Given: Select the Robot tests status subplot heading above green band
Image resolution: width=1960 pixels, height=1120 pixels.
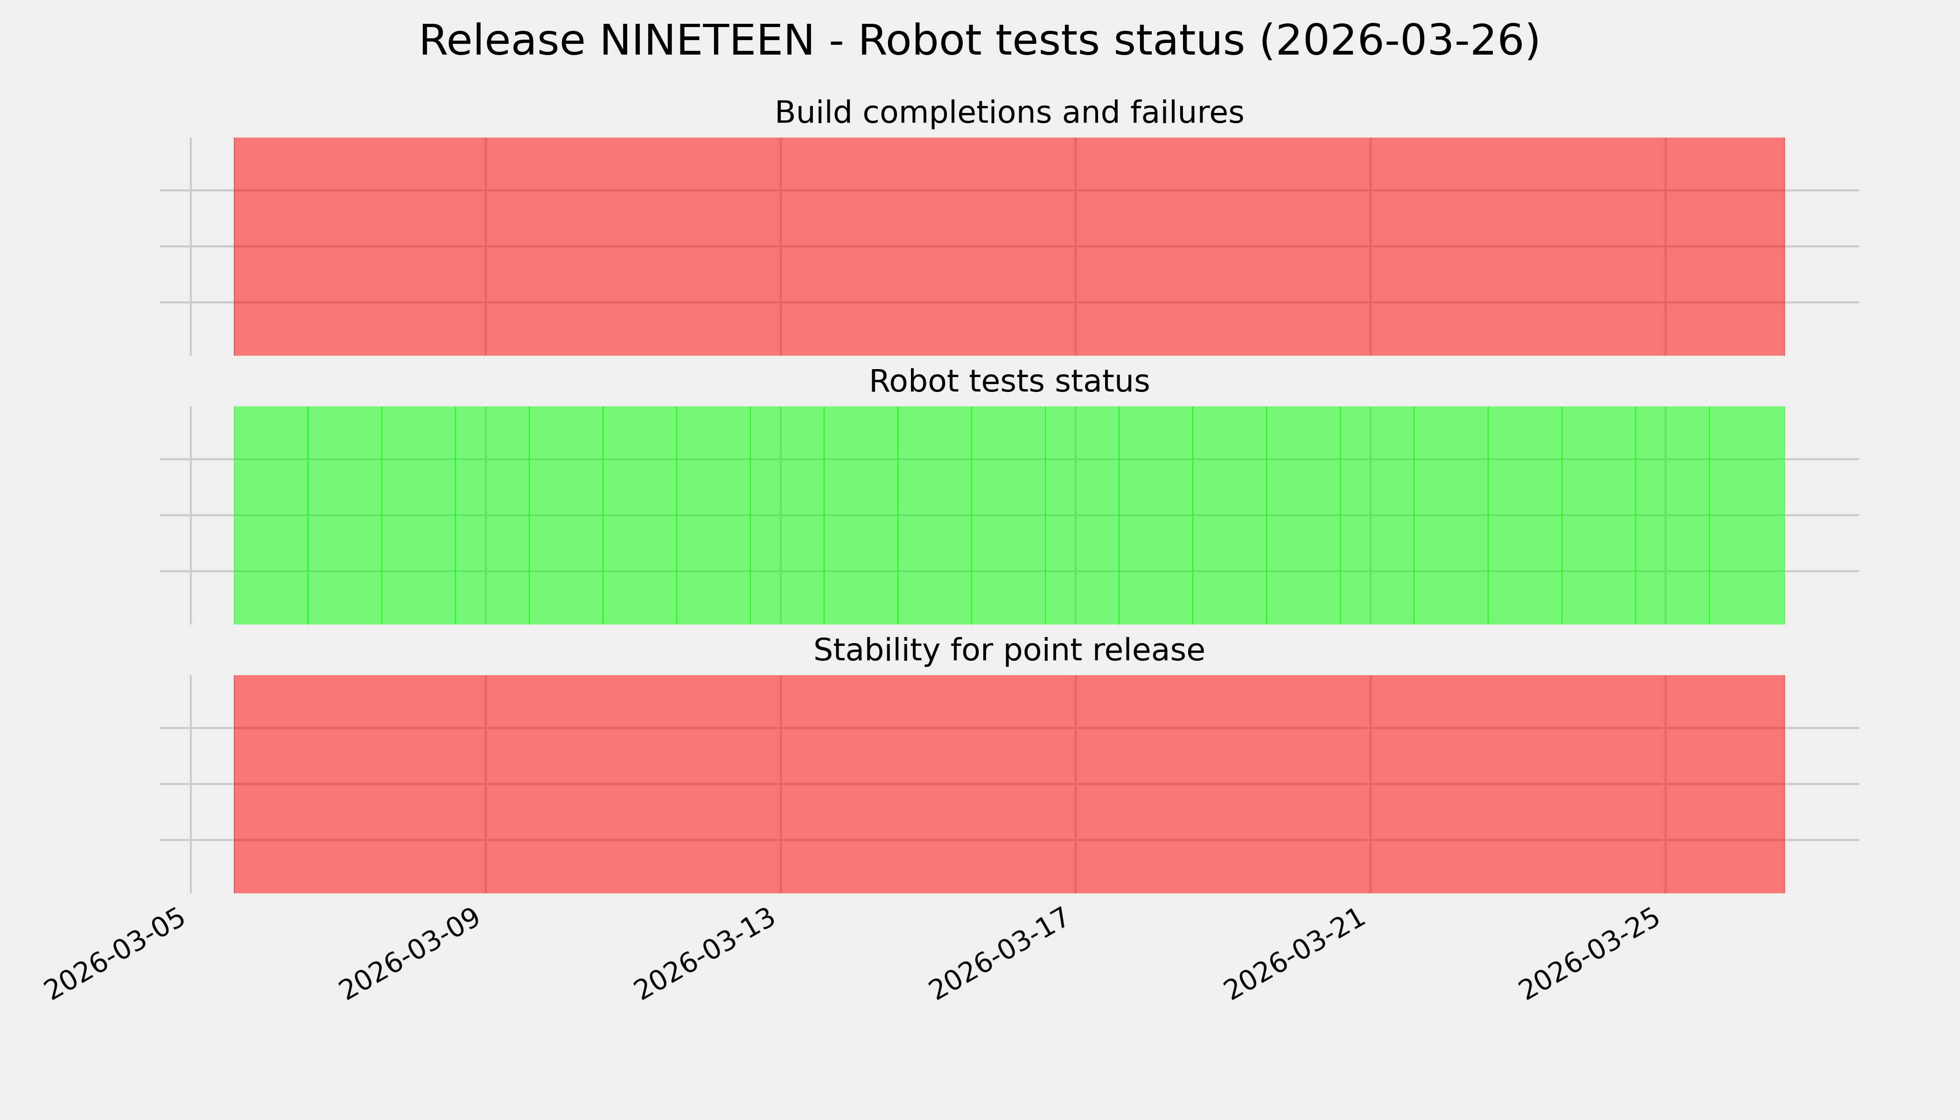Looking at the screenshot, I should point(1008,382).
